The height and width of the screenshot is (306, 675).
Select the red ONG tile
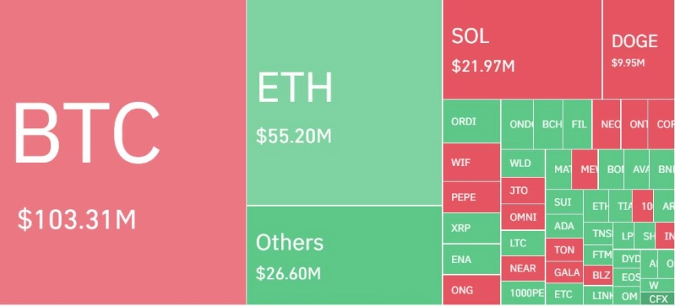472,290
